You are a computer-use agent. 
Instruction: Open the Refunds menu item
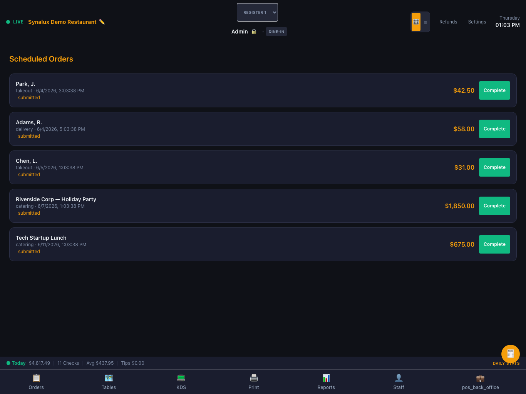click(x=448, y=22)
